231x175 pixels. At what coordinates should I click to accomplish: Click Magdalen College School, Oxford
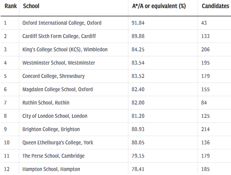pyautogui.click(x=58, y=89)
